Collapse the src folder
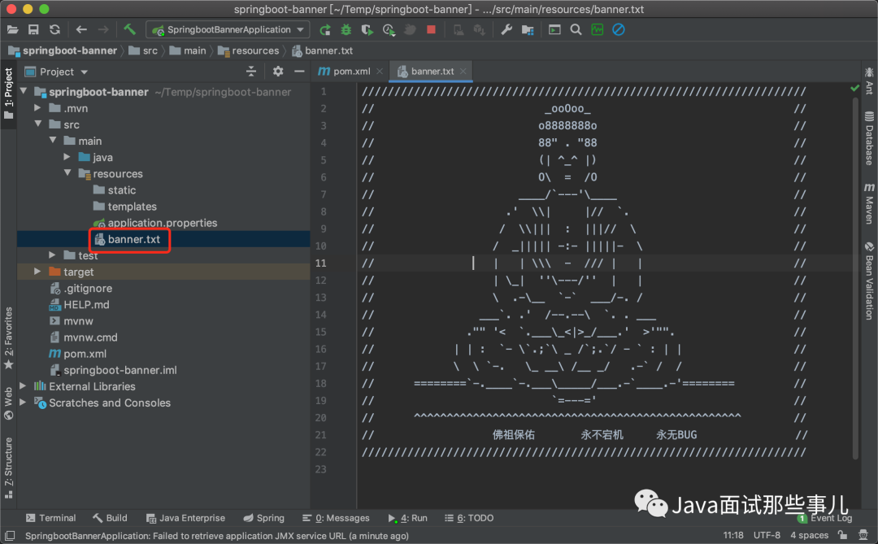This screenshot has height=544, width=878. pos(37,124)
